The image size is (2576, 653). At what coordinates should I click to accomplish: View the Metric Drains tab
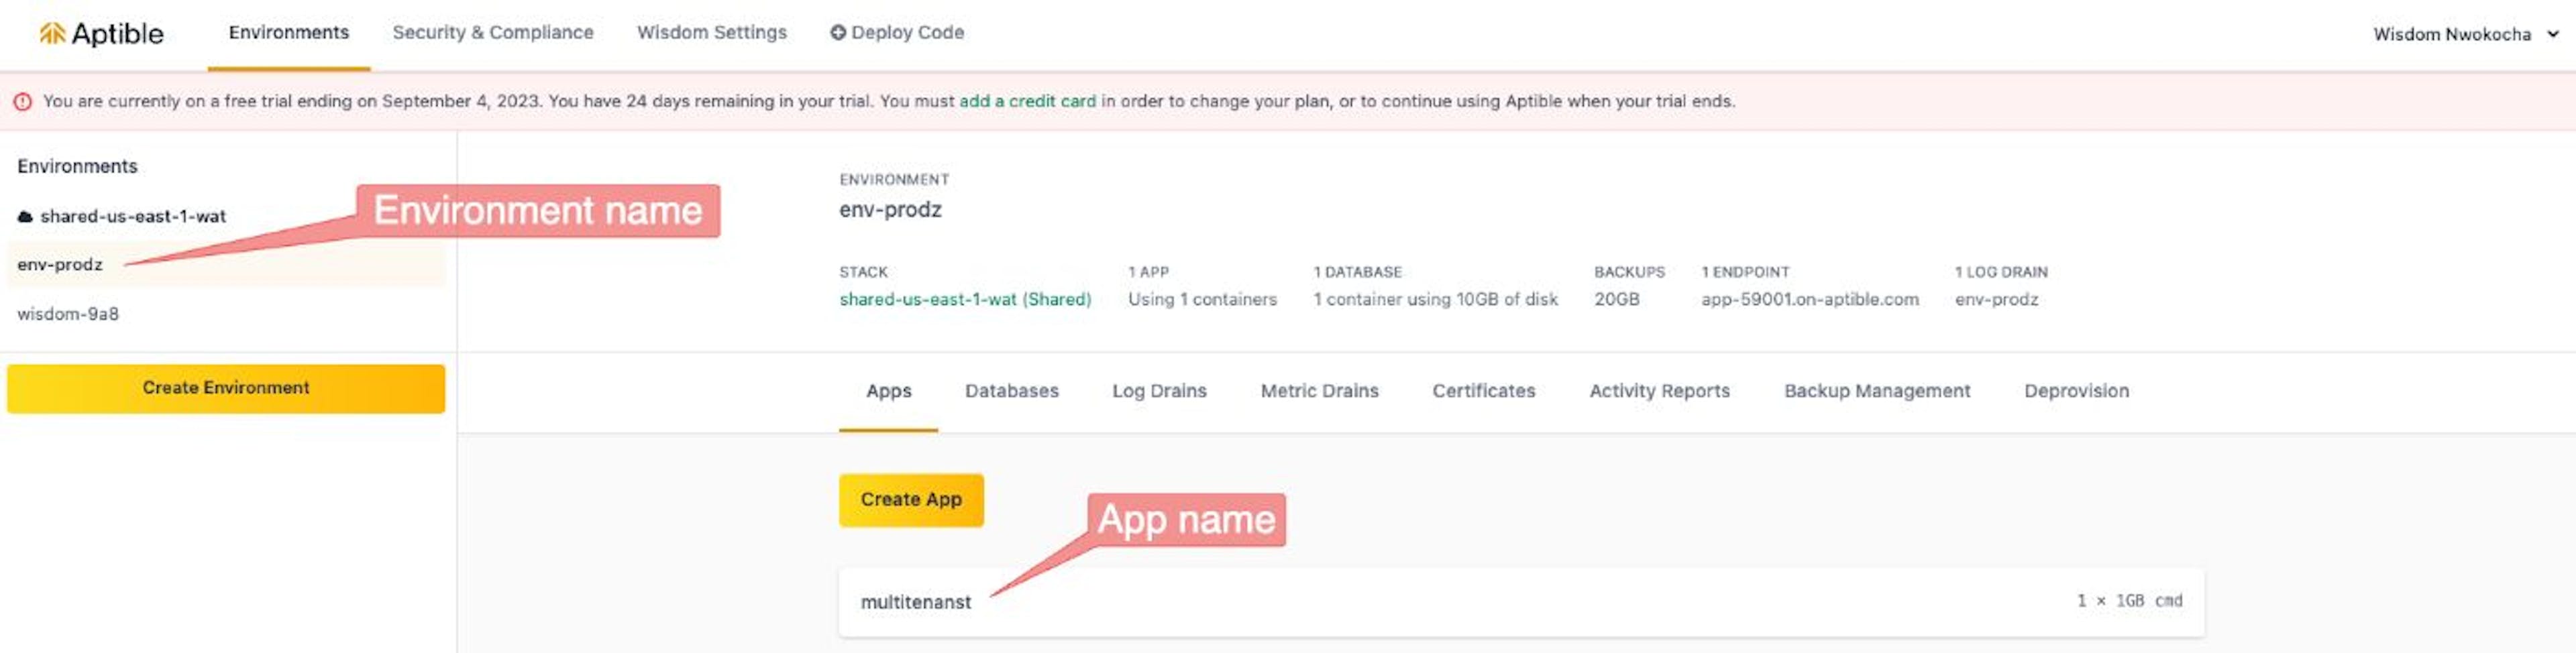click(1318, 391)
